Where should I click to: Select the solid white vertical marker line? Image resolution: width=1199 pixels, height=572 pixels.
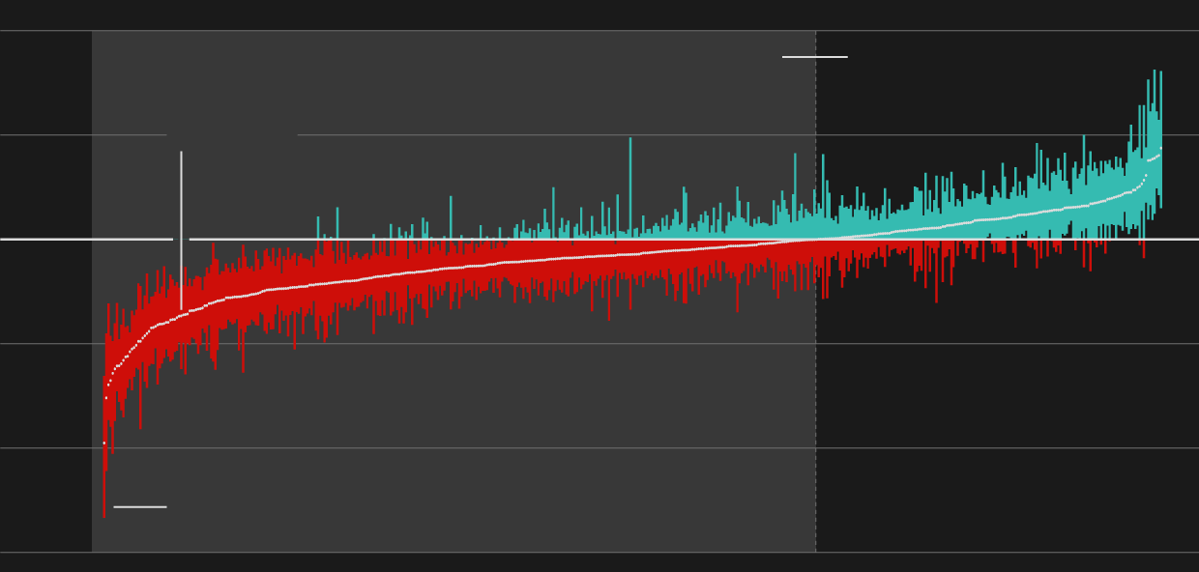[181, 193]
